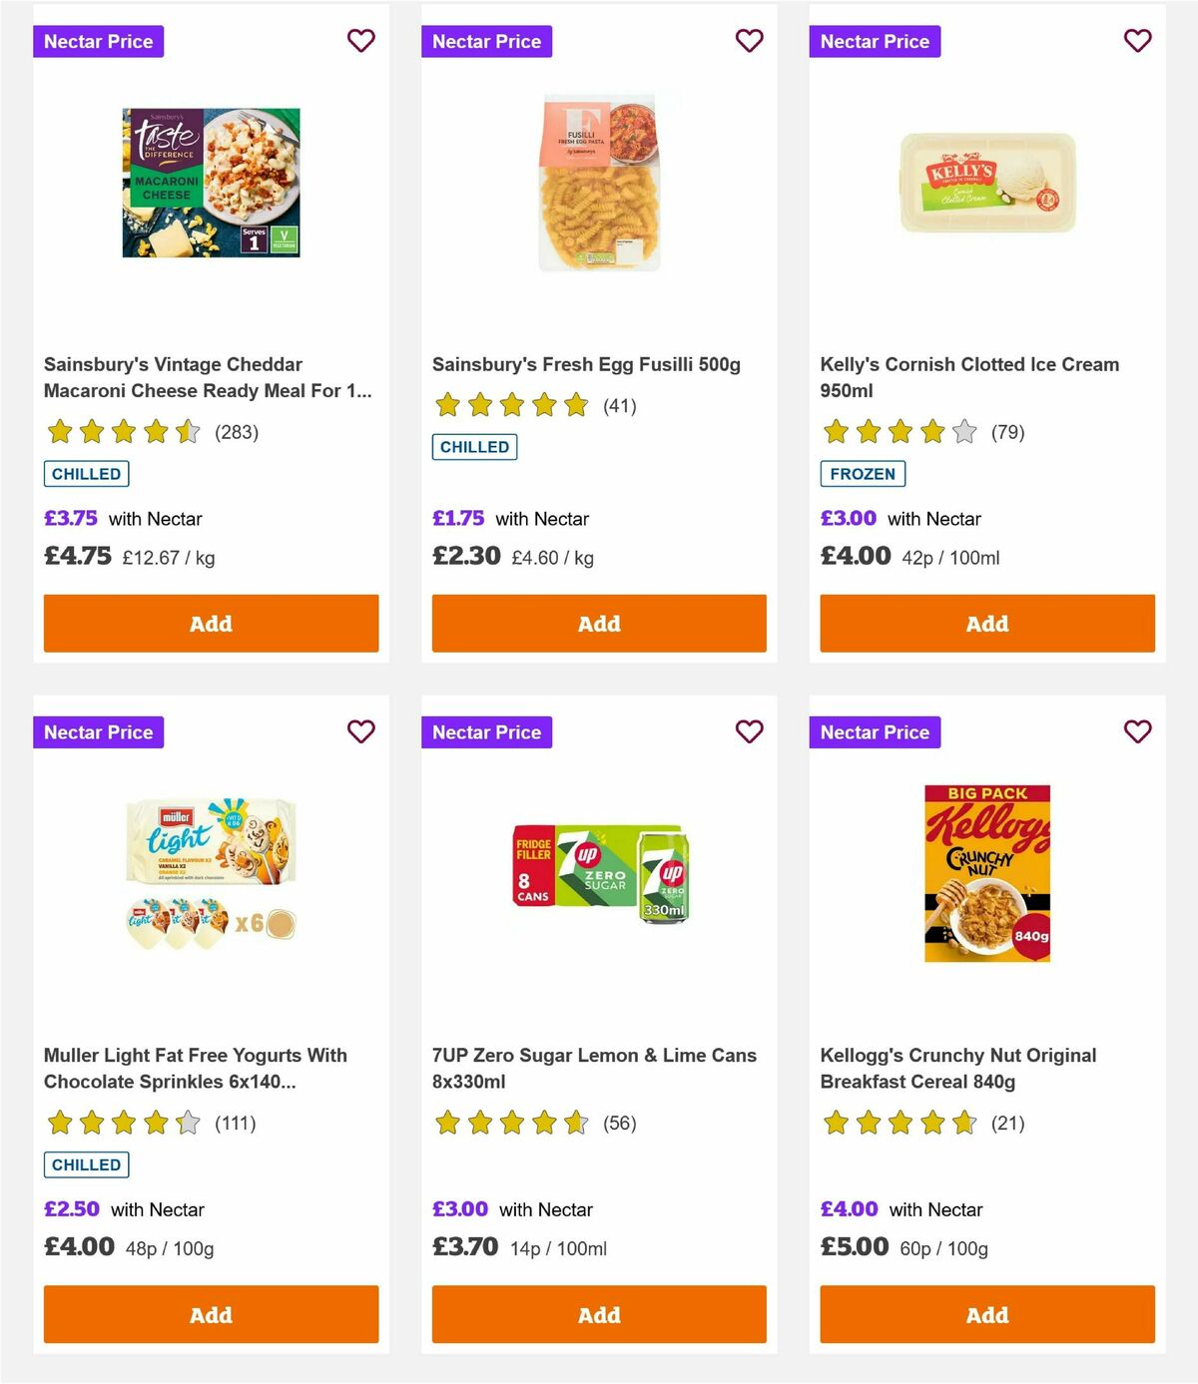Toggle the favourite heart on Kelly's Ice Cream

tap(1137, 41)
